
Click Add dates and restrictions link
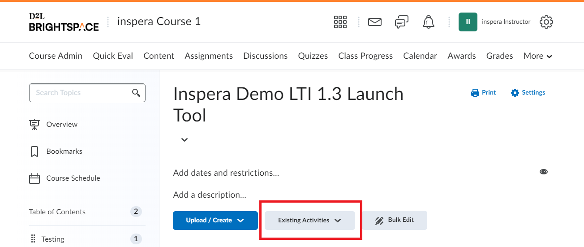click(226, 173)
